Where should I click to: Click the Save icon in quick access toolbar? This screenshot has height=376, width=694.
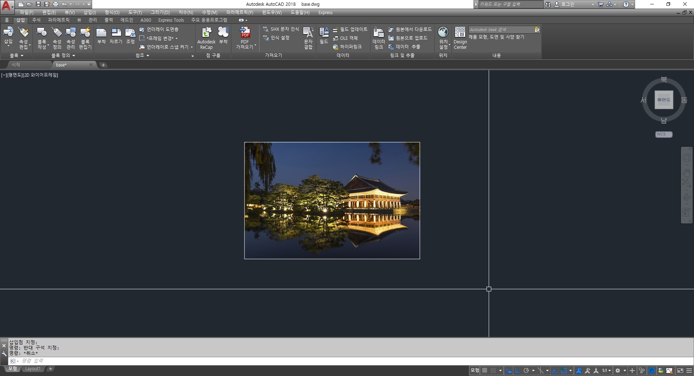click(x=38, y=4)
